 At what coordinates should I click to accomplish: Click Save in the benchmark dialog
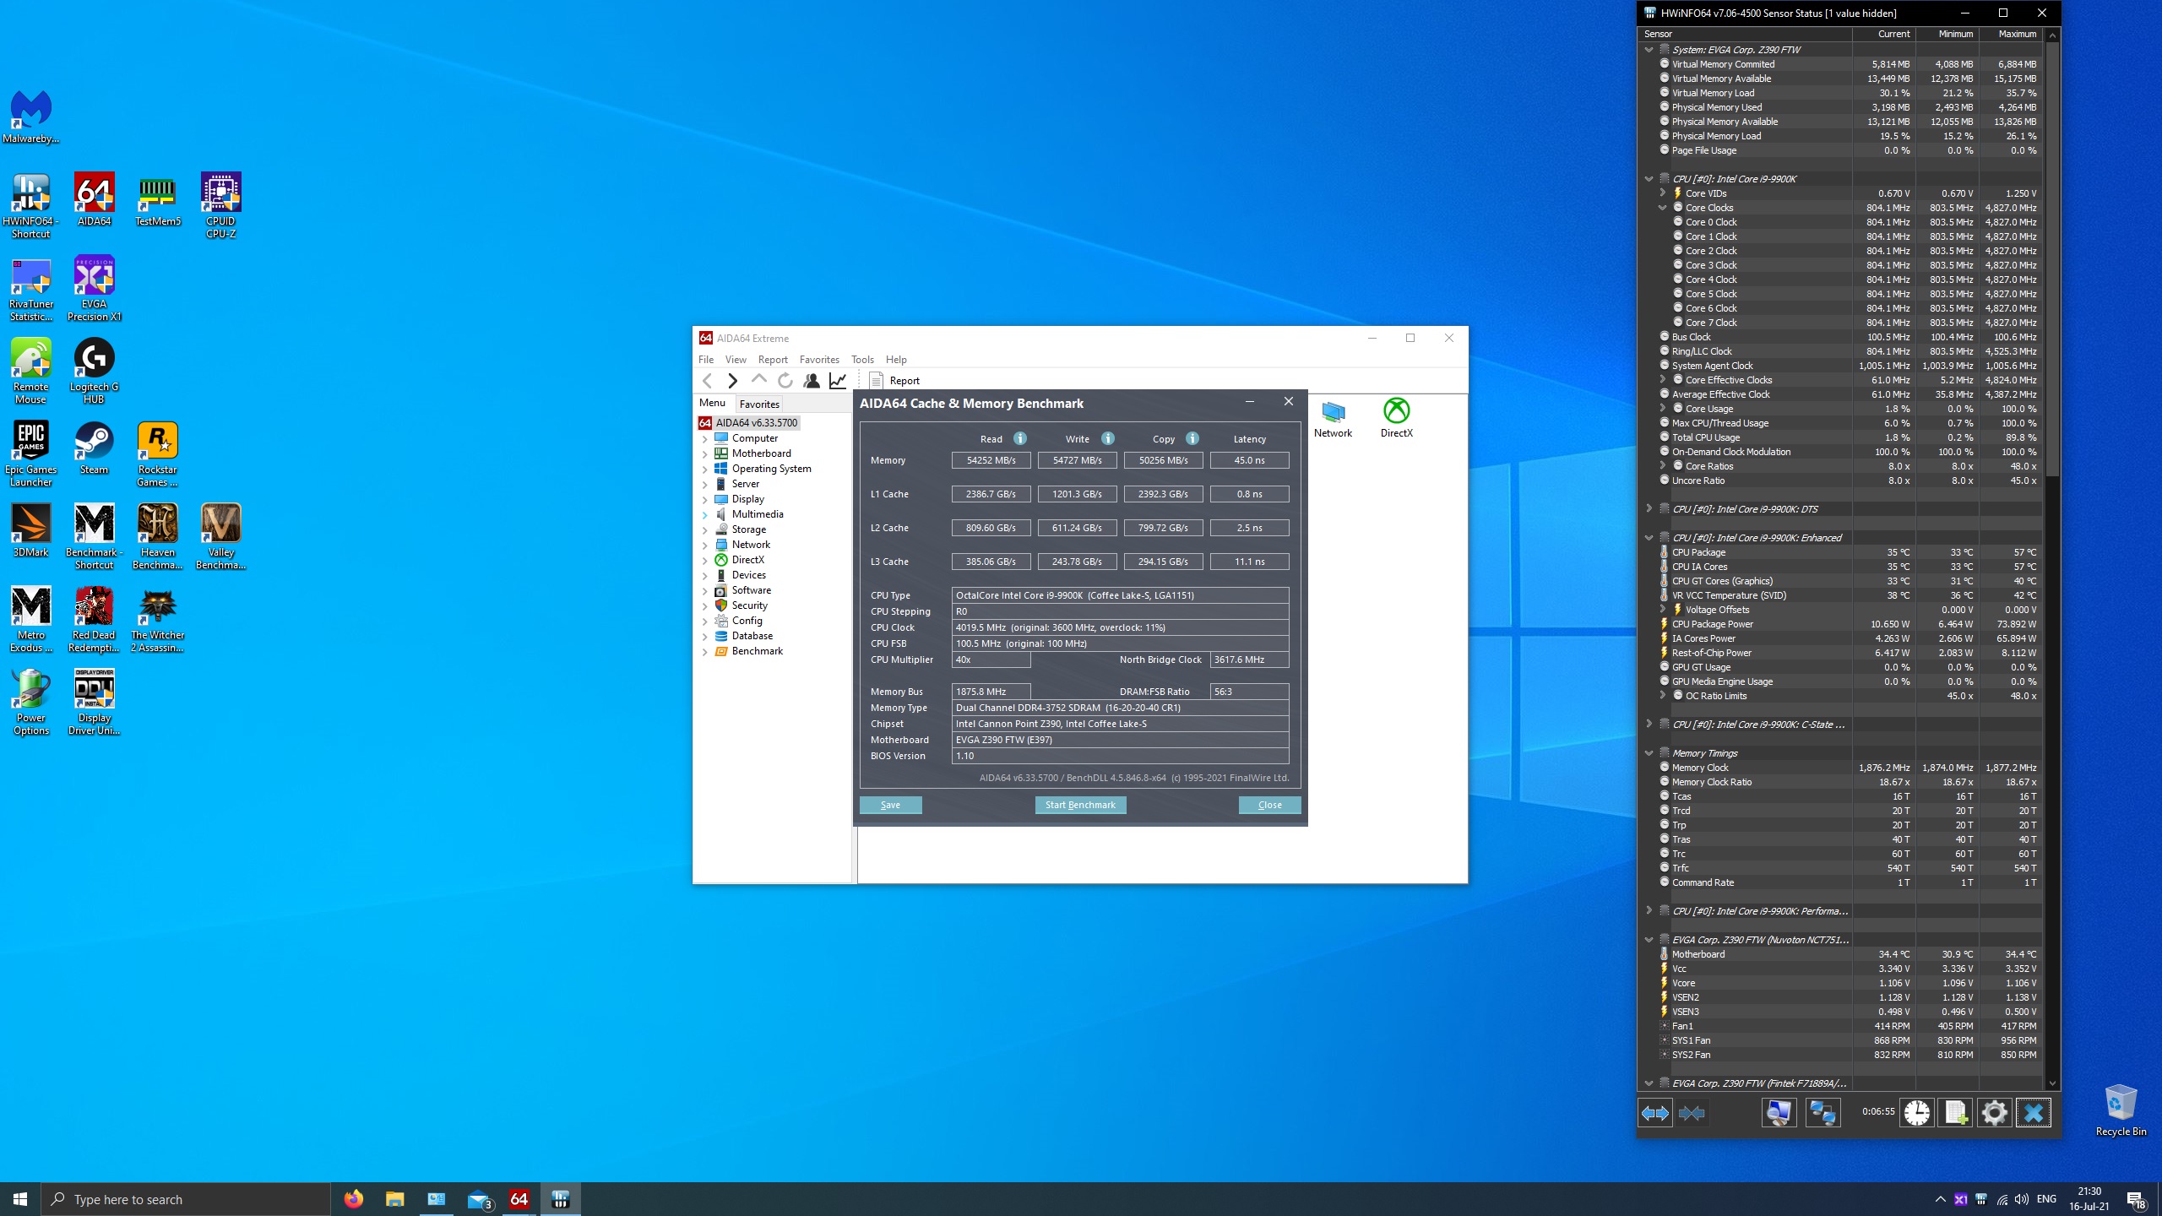tap(890, 805)
